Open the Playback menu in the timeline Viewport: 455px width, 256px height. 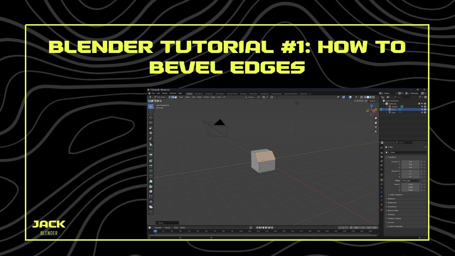tap(158, 228)
